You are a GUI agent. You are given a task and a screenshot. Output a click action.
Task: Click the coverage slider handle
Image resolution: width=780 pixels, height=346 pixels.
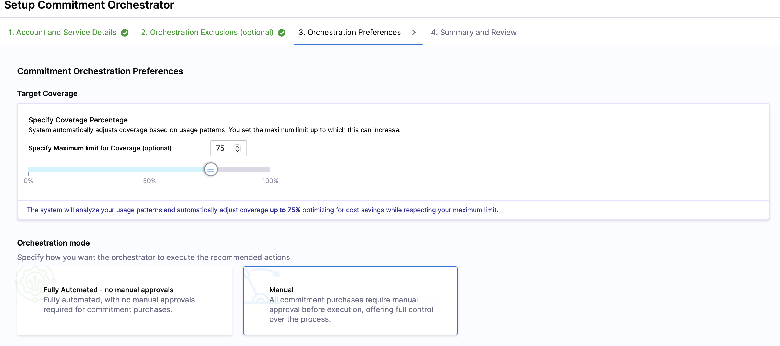click(211, 169)
